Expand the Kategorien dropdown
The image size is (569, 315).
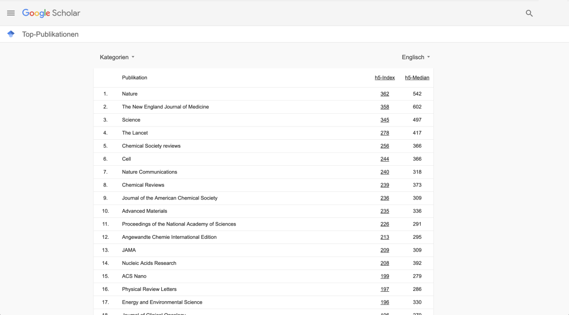(117, 57)
